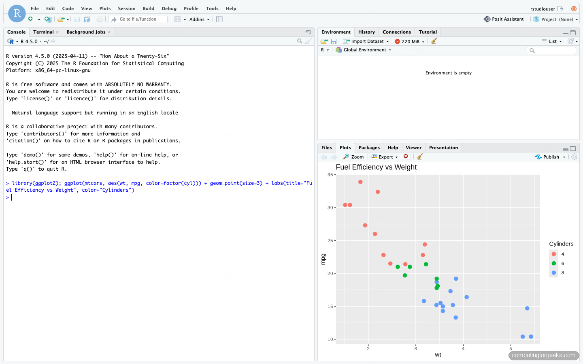Publish the plot via Posit
This screenshot has width=583, height=364.
coord(549,157)
